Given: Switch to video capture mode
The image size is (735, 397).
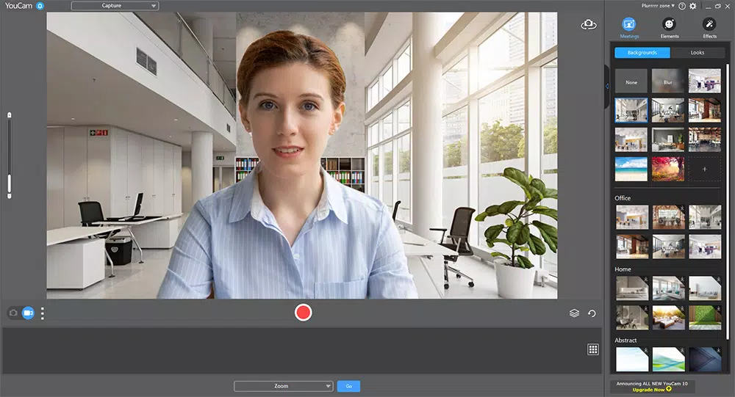Looking at the screenshot, I should [28, 313].
